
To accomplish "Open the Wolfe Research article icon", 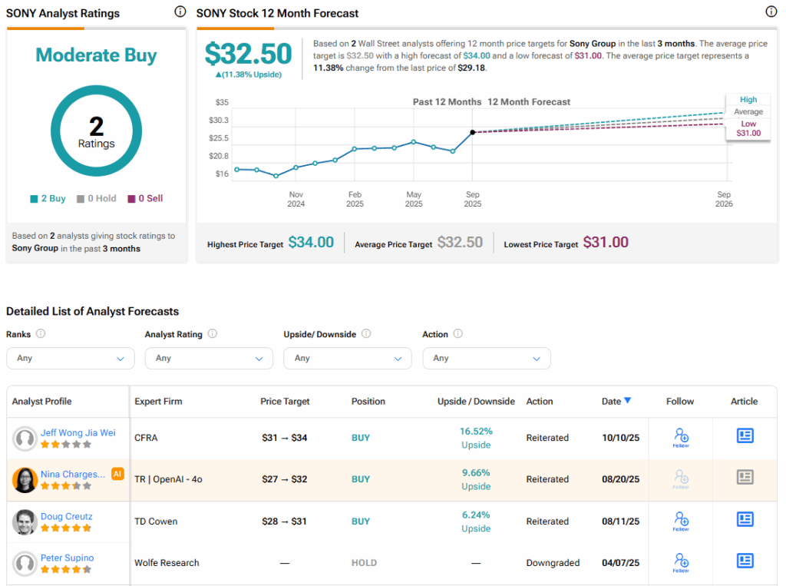I will coord(744,561).
